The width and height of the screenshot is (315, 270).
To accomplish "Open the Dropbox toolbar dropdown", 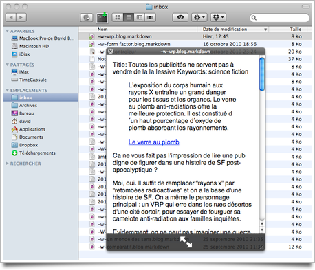I will click(x=218, y=17).
